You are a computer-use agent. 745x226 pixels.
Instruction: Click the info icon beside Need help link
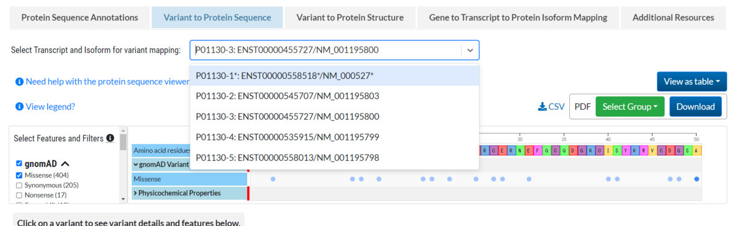point(19,81)
